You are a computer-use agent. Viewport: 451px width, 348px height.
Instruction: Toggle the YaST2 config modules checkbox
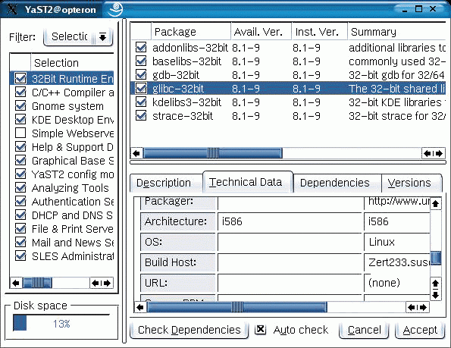tap(20, 174)
